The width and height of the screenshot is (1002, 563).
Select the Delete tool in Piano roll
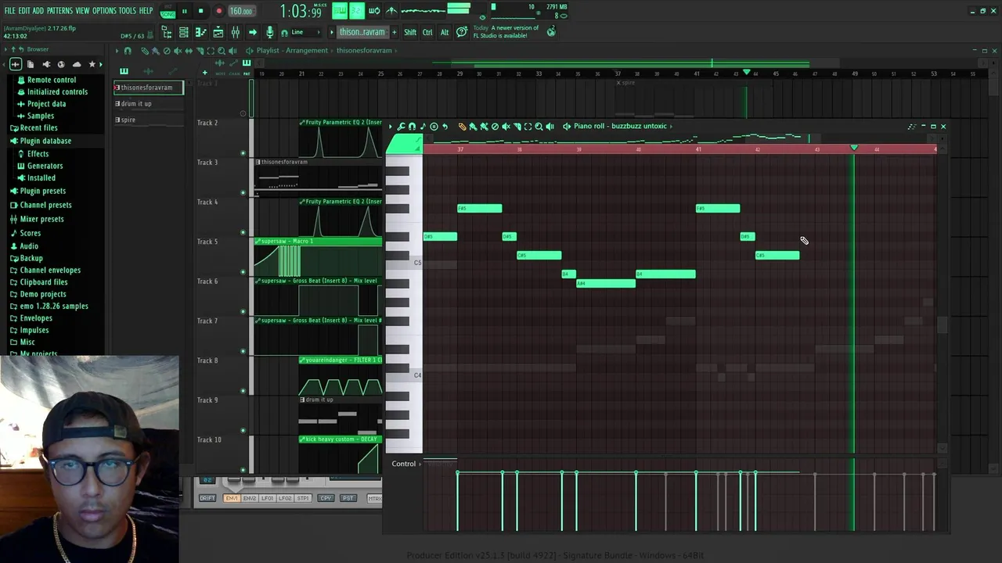(495, 126)
